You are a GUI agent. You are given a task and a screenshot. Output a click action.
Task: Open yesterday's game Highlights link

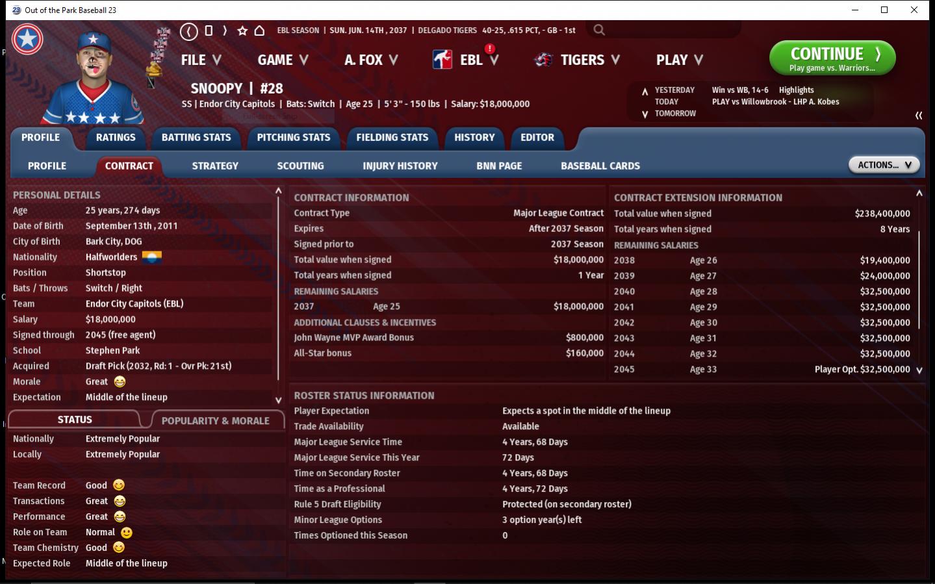point(797,90)
